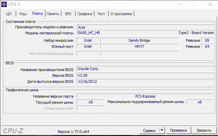This screenshot has height=136, width=218.
Task: Click the Acer manufacturer field
Action: (x=145, y=27)
